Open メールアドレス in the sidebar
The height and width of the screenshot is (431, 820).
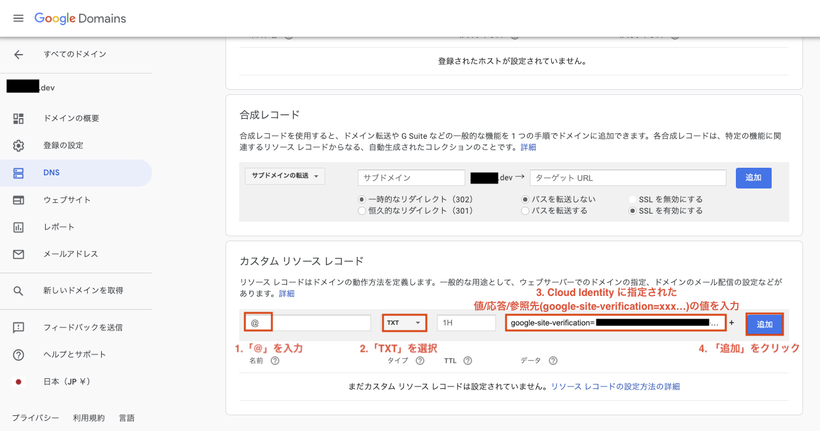(x=71, y=254)
